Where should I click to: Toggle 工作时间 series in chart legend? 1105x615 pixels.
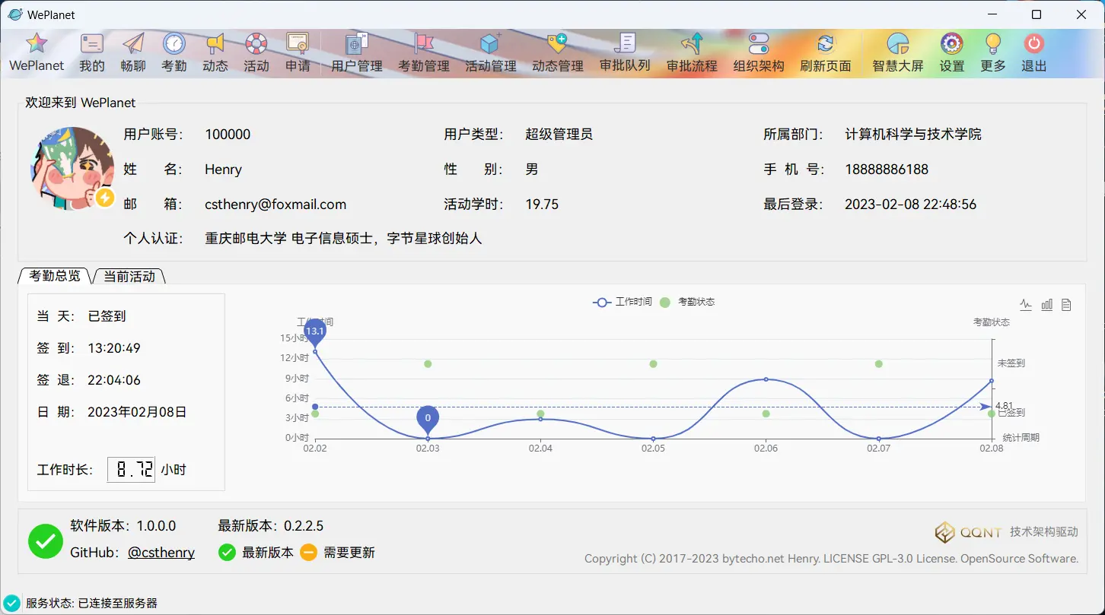point(622,302)
